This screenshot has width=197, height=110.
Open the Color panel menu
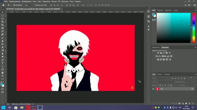[195, 10]
